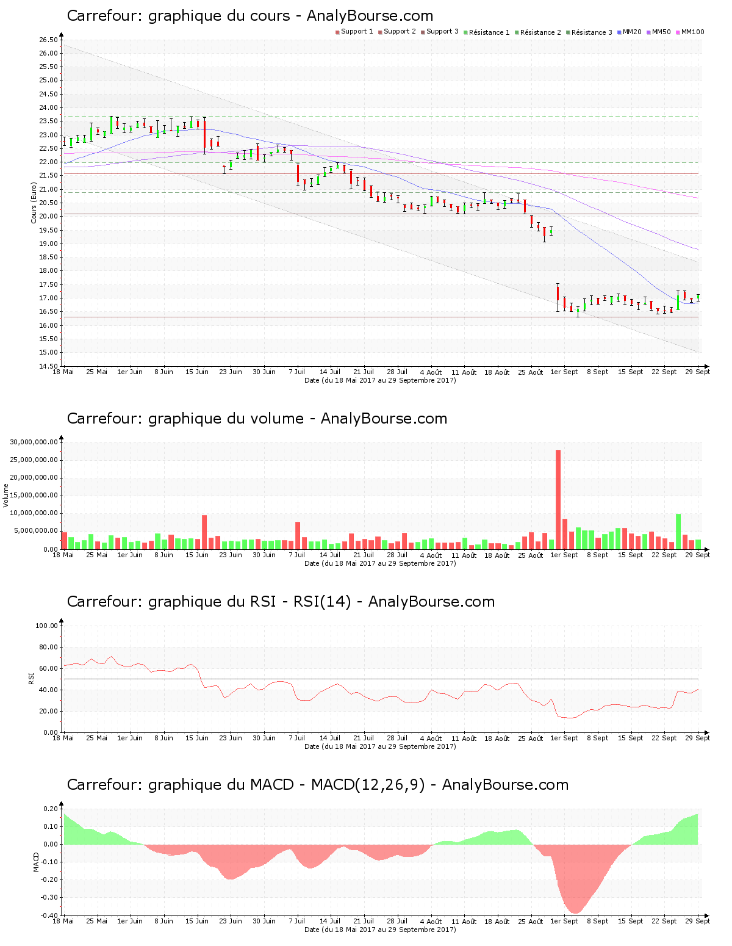Click the 'Volume' vertical axis label
Viewport: 732px width, 946px height.
coord(6,495)
